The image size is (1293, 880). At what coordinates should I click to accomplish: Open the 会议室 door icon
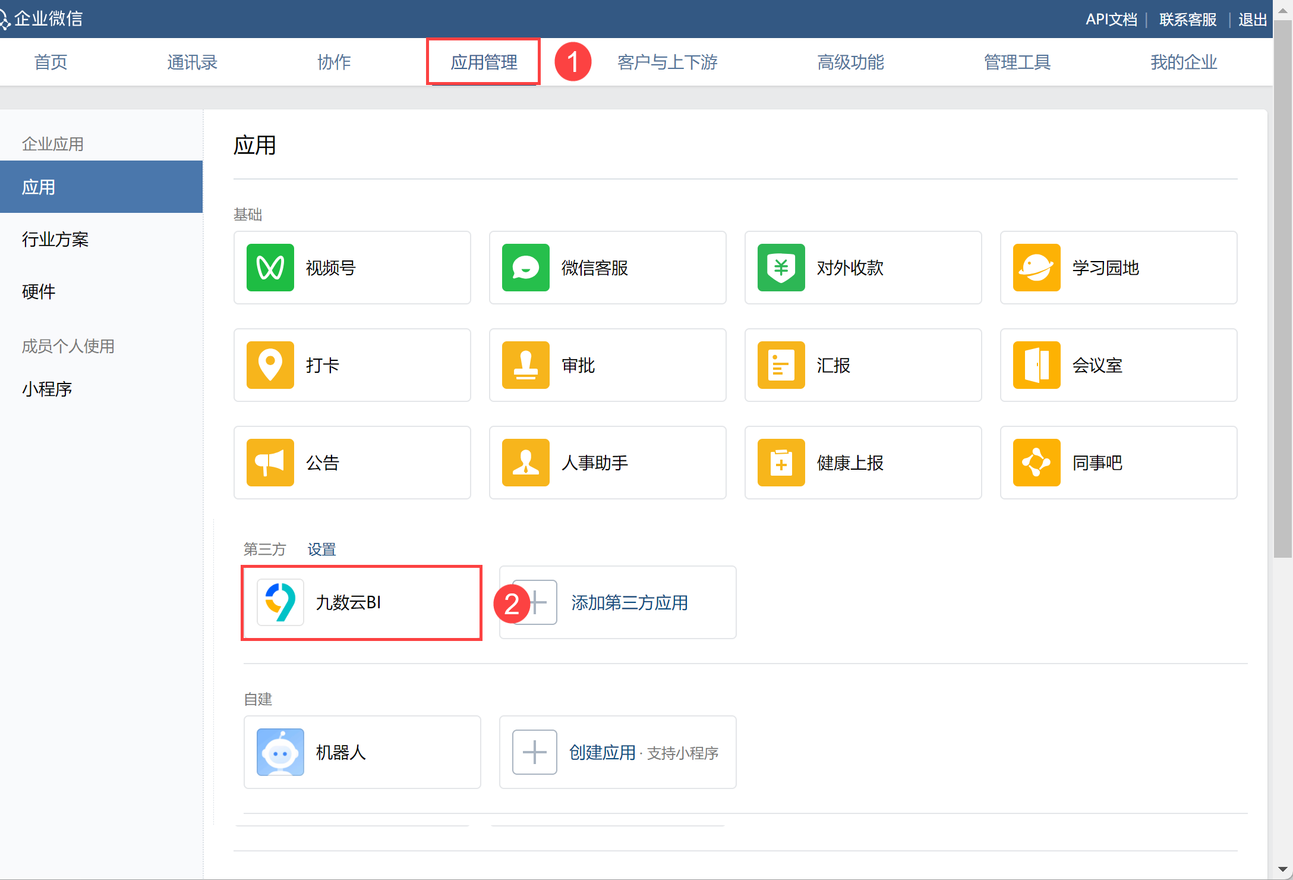pyautogui.click(x=1036, y=365)
